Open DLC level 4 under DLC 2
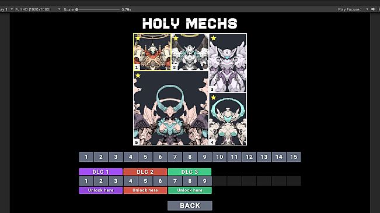This screenshot has height=213, width=380. click(x=131, y=181)
